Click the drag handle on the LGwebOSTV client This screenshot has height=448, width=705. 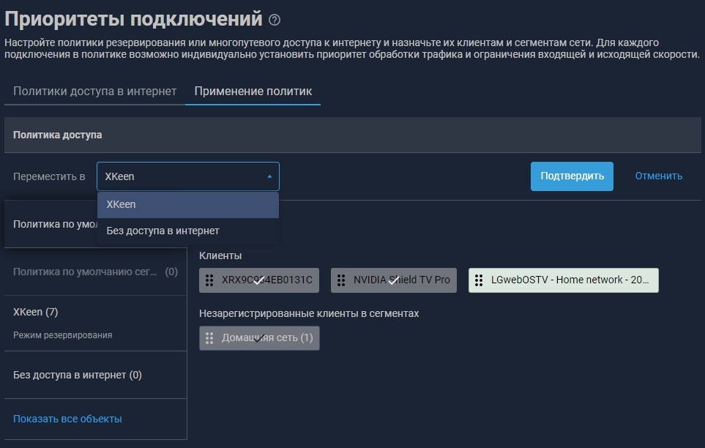coord(479,280)
